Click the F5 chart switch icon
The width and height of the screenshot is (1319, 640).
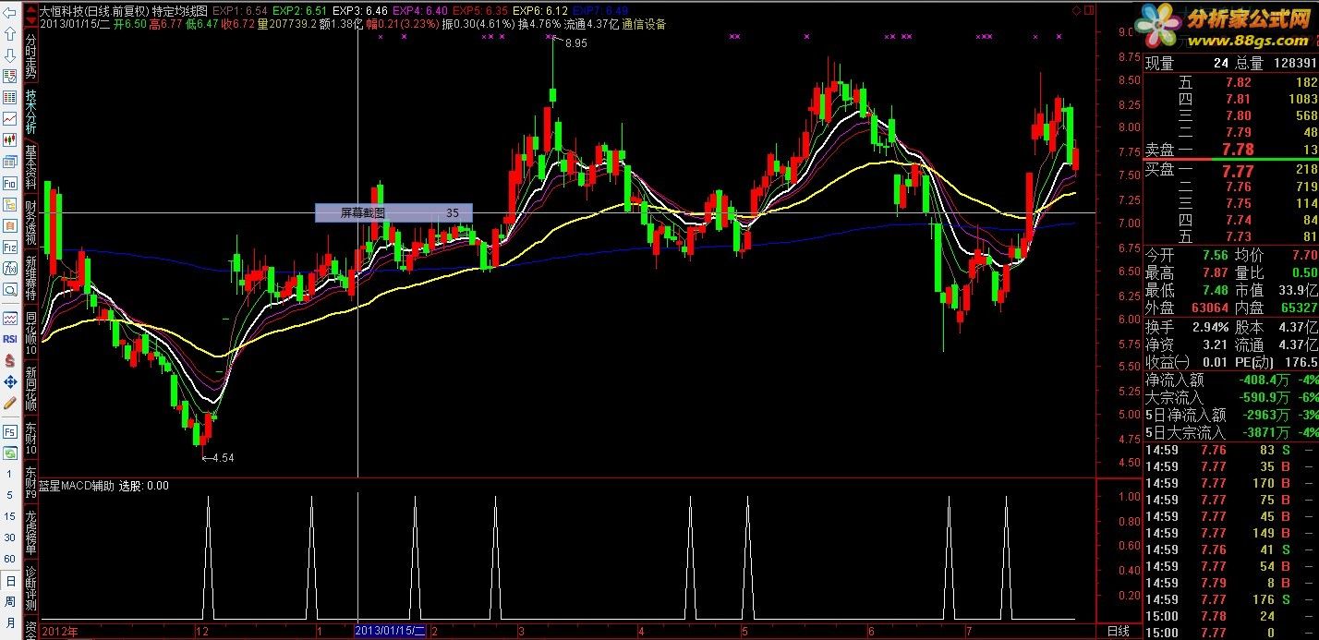tap(10, 431)
